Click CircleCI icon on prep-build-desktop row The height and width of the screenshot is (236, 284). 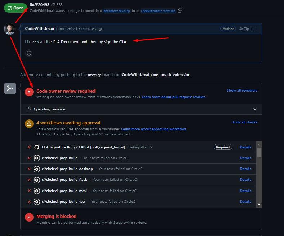(37, 169)
